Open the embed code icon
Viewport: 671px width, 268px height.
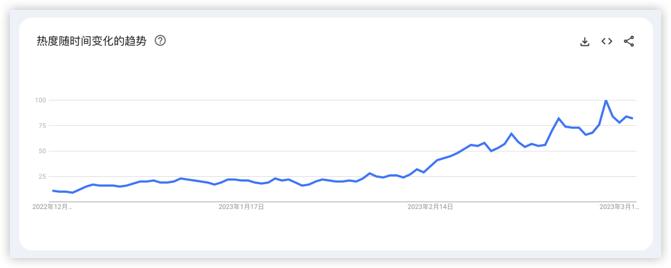pyautogui.click(x=606, y=42)
